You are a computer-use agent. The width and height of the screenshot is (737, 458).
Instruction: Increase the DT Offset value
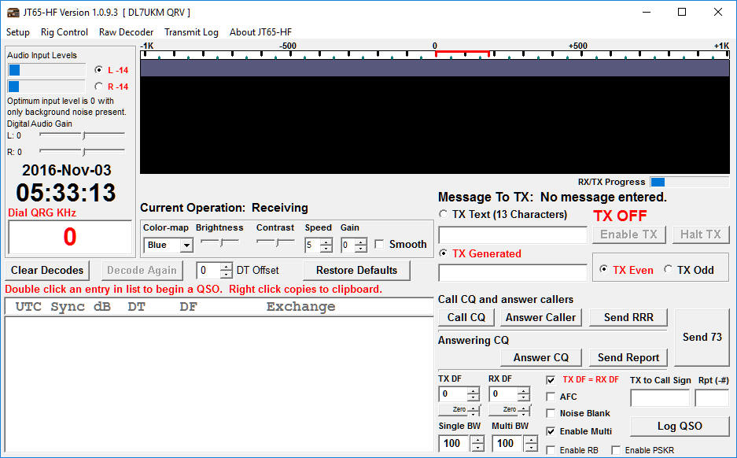click(x=227, y=267)
